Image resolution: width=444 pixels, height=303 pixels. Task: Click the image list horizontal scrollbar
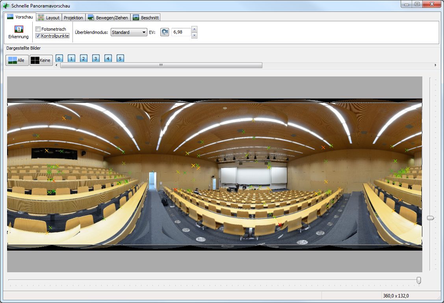click(x=161, y=65)
